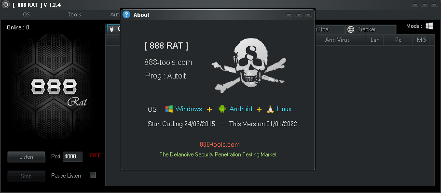Toggle the Pause Listen checkbox

coord(93,175)
